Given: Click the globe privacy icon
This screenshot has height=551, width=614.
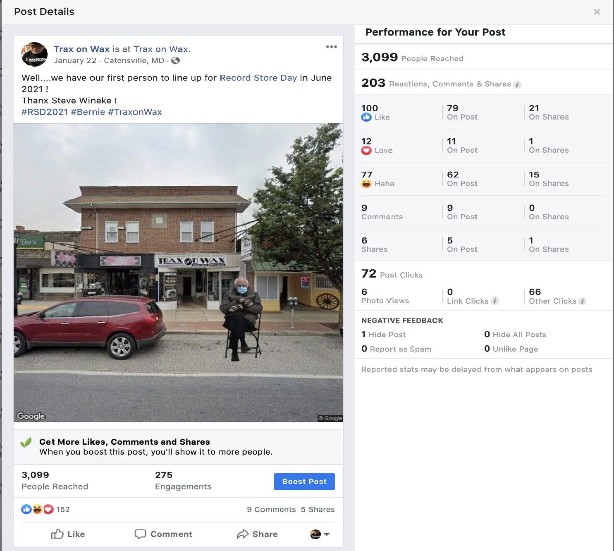Looking at the screenshot, I should click(176, 60).
